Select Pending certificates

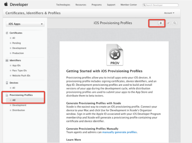(x=17, y=43)
